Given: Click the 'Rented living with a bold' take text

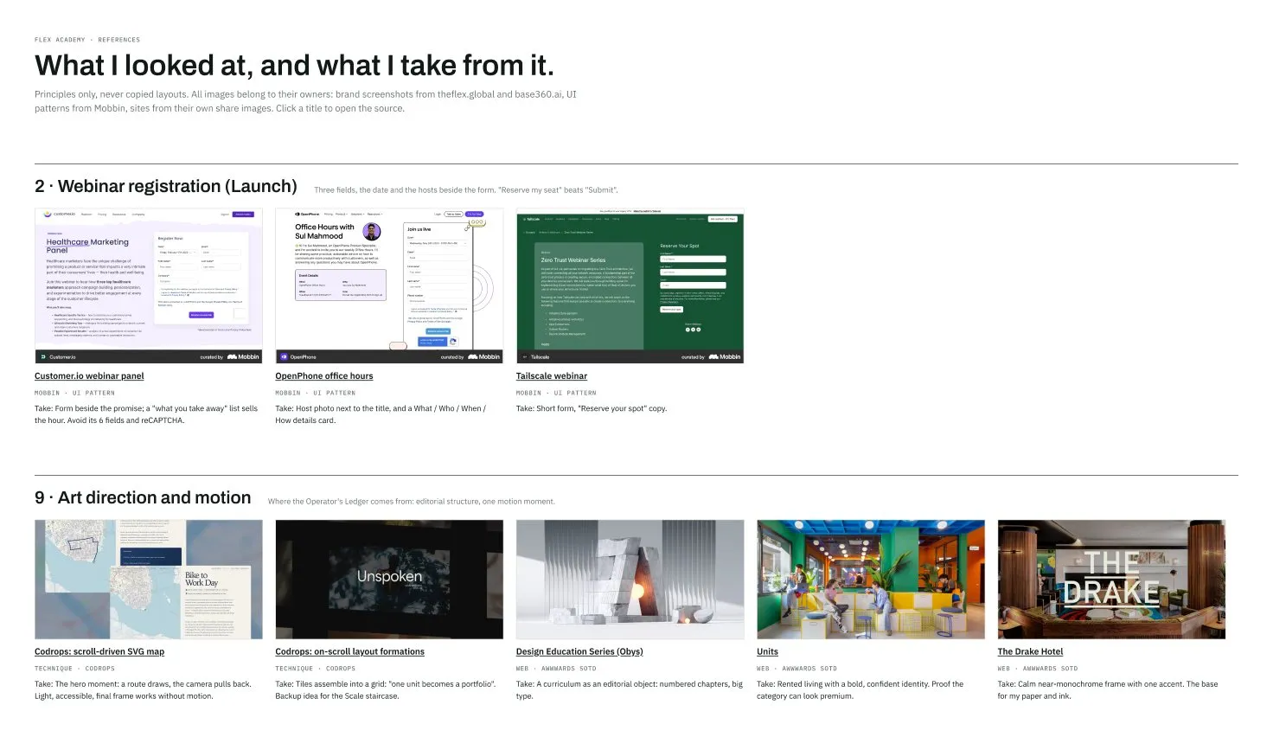Looking at the screenshot, I should coord(860,689).
